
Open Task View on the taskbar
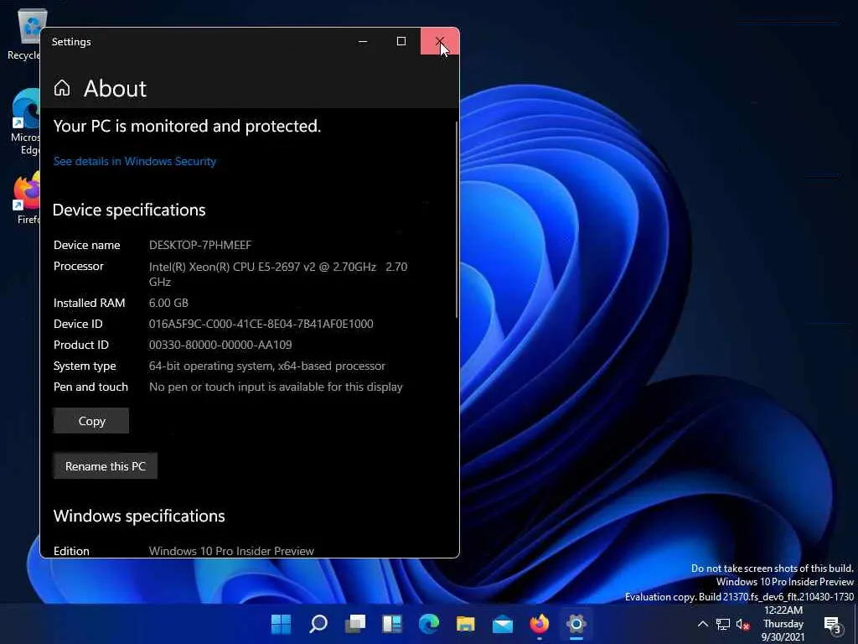355,623
